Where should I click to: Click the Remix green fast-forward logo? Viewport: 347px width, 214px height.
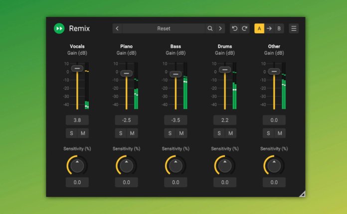[59, 28]
